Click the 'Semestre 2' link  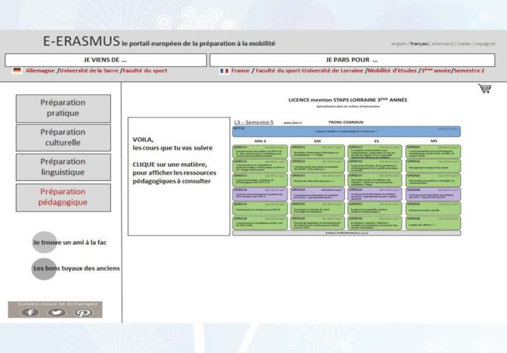point(469,70)
